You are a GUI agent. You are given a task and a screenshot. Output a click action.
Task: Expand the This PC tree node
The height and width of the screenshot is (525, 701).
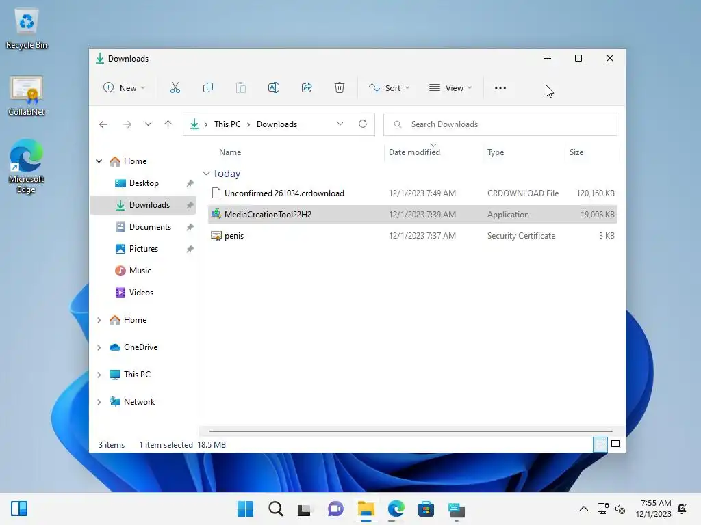coord(99,375)
